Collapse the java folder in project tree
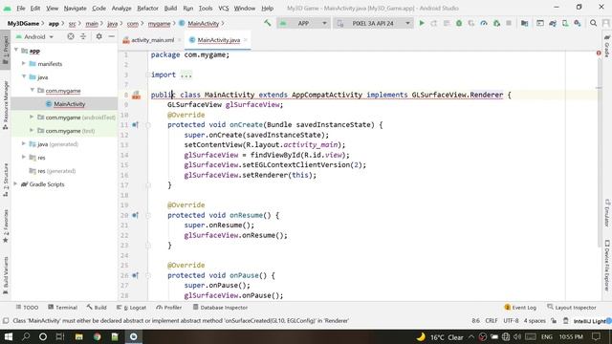This screenshot has height=344, width=612. (x=24, y=76)
